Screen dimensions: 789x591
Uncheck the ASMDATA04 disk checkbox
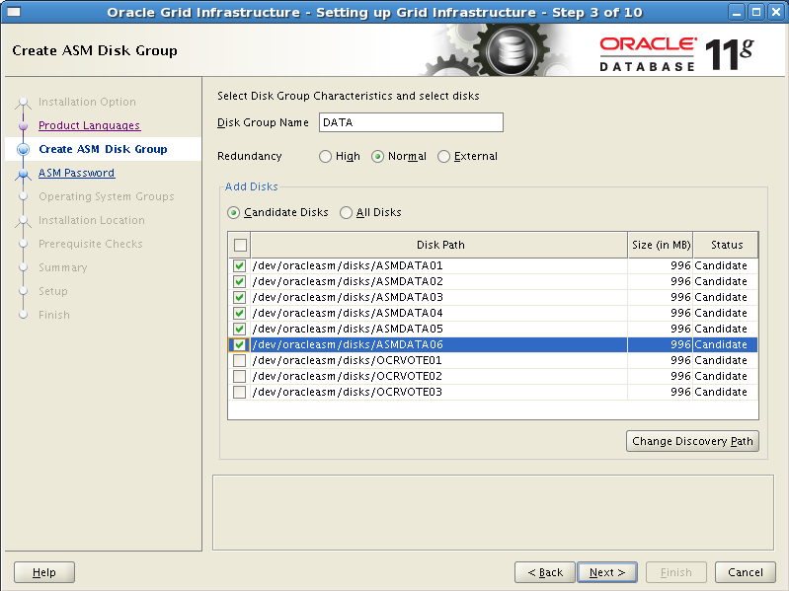click(x=240, y=313)
